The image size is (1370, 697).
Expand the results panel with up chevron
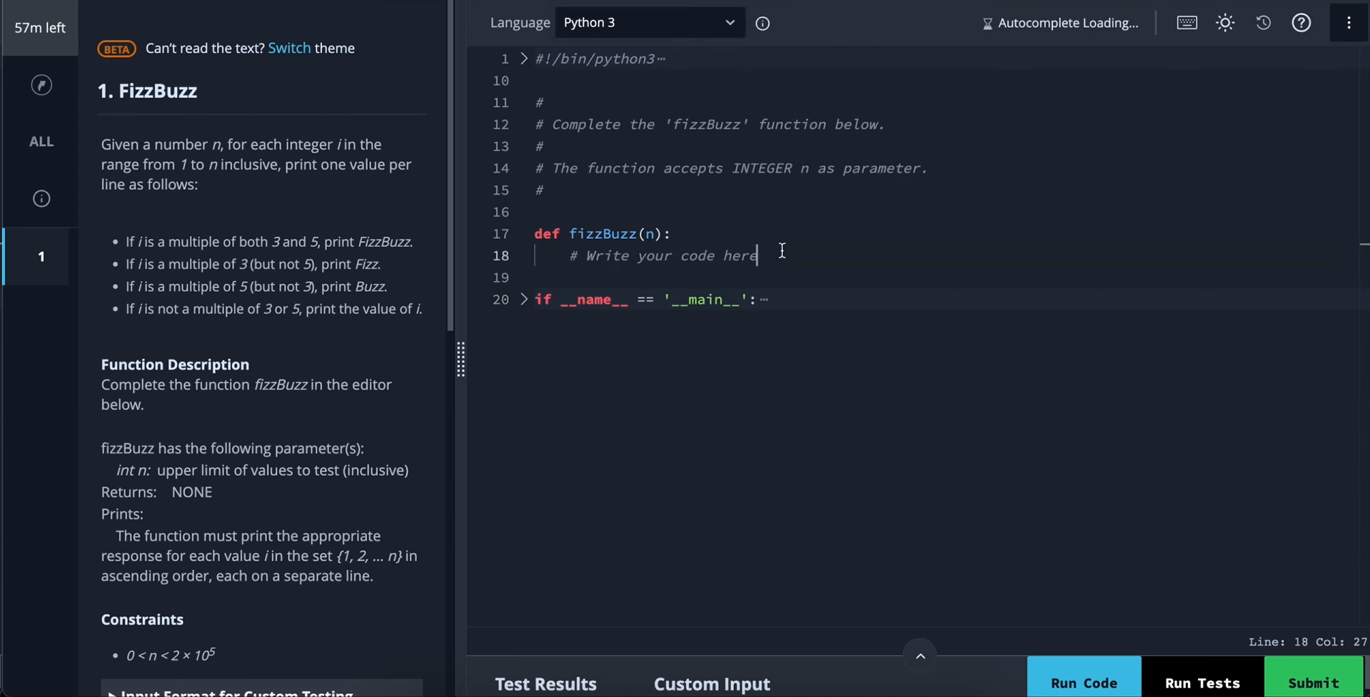coord(920,656)
